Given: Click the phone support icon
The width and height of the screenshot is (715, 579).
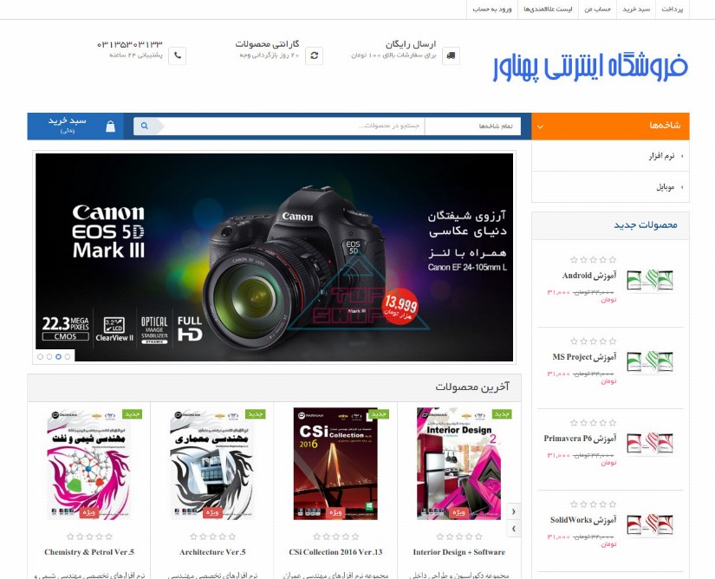Looking at the screenshot, I should (178, 55).
